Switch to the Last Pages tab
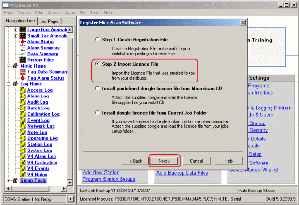299x205 pixels. tap(49, 21)
